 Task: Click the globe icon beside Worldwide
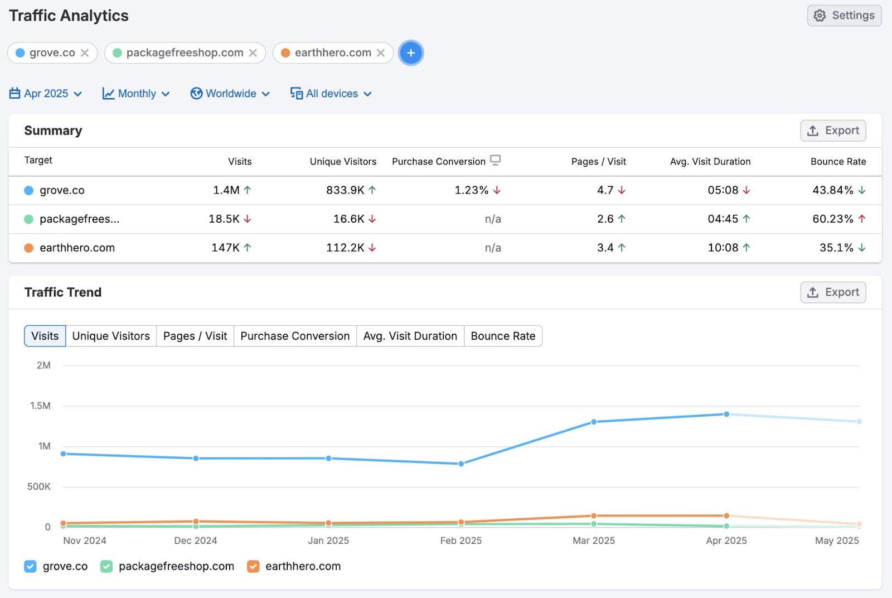(196, 93)
